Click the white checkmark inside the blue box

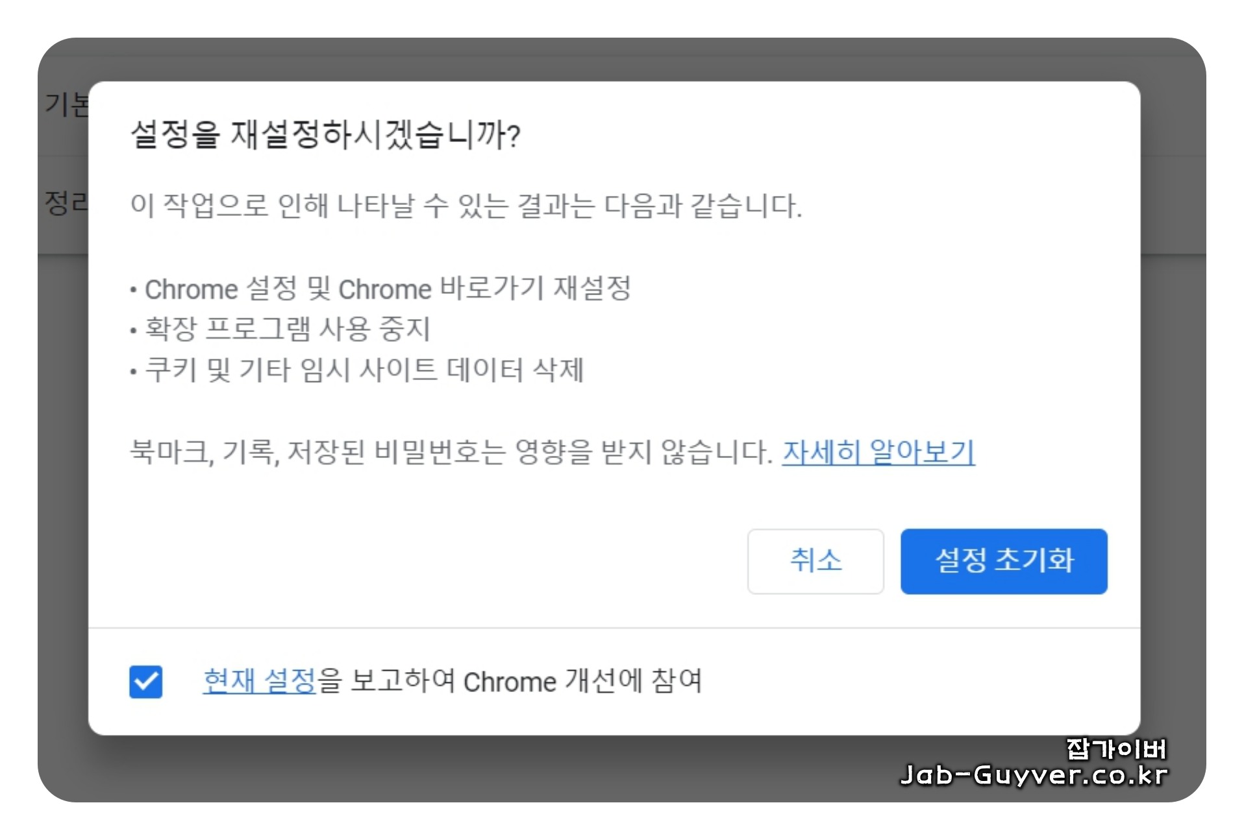145,682
